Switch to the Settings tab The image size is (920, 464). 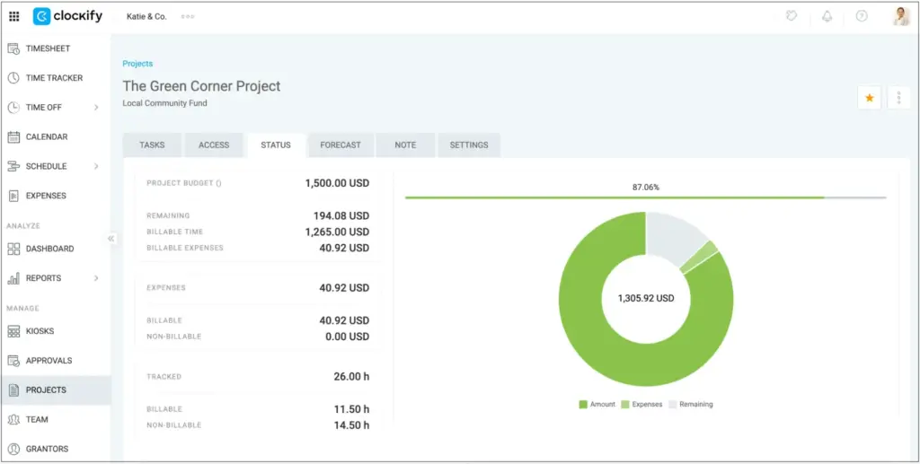469,145
